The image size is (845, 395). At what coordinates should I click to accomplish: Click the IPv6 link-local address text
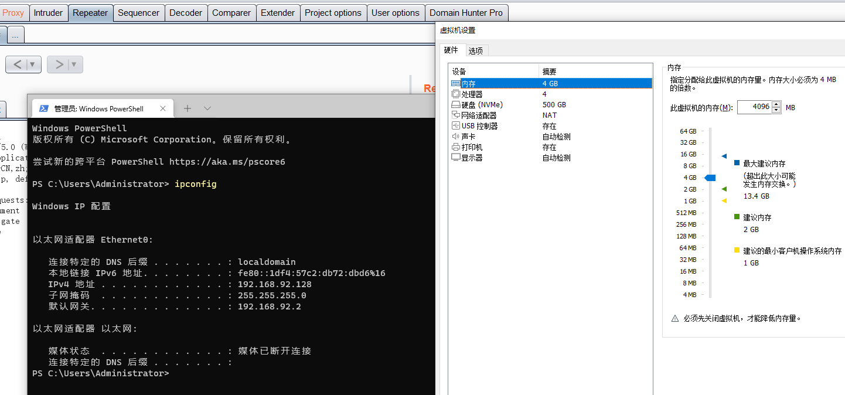coord(312,273)
